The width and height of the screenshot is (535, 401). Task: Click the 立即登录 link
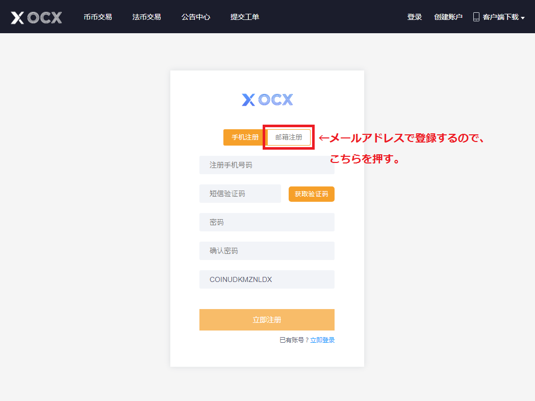322,340
